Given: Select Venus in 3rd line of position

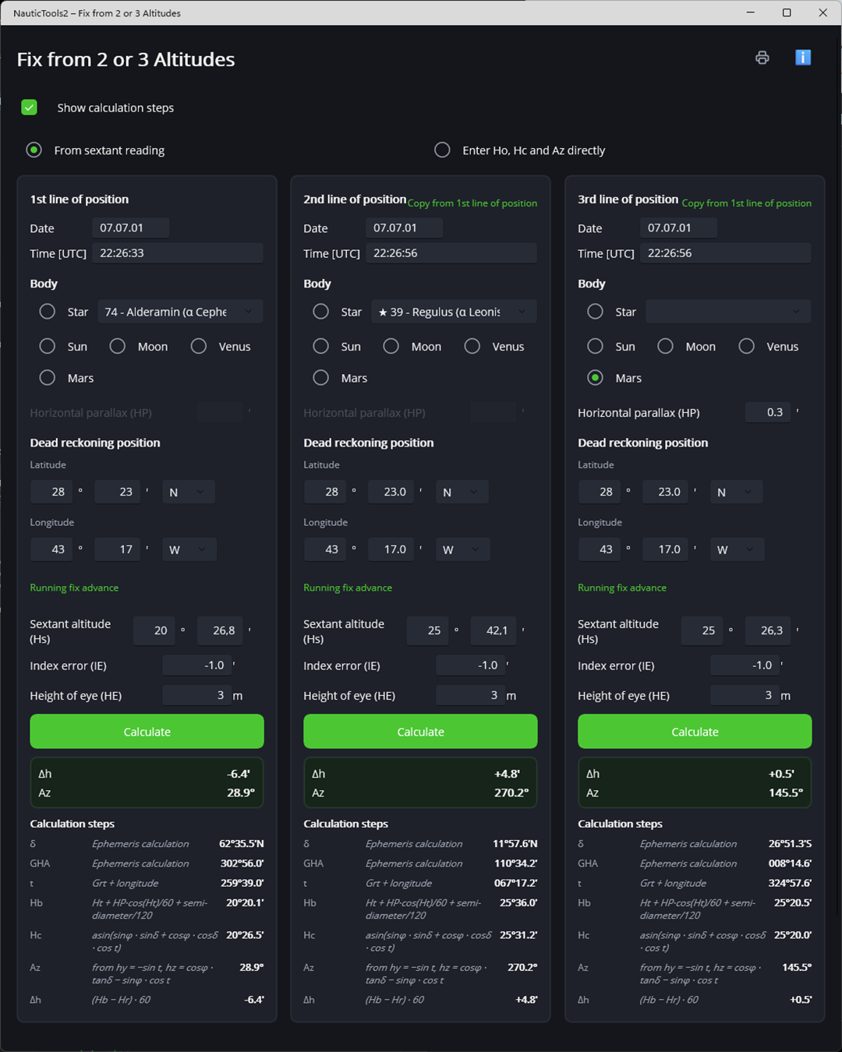Looking at the screenshot, I should click(746, 346).
